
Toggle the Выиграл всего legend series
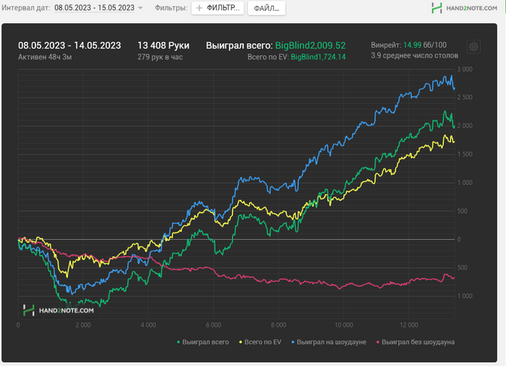202,342
